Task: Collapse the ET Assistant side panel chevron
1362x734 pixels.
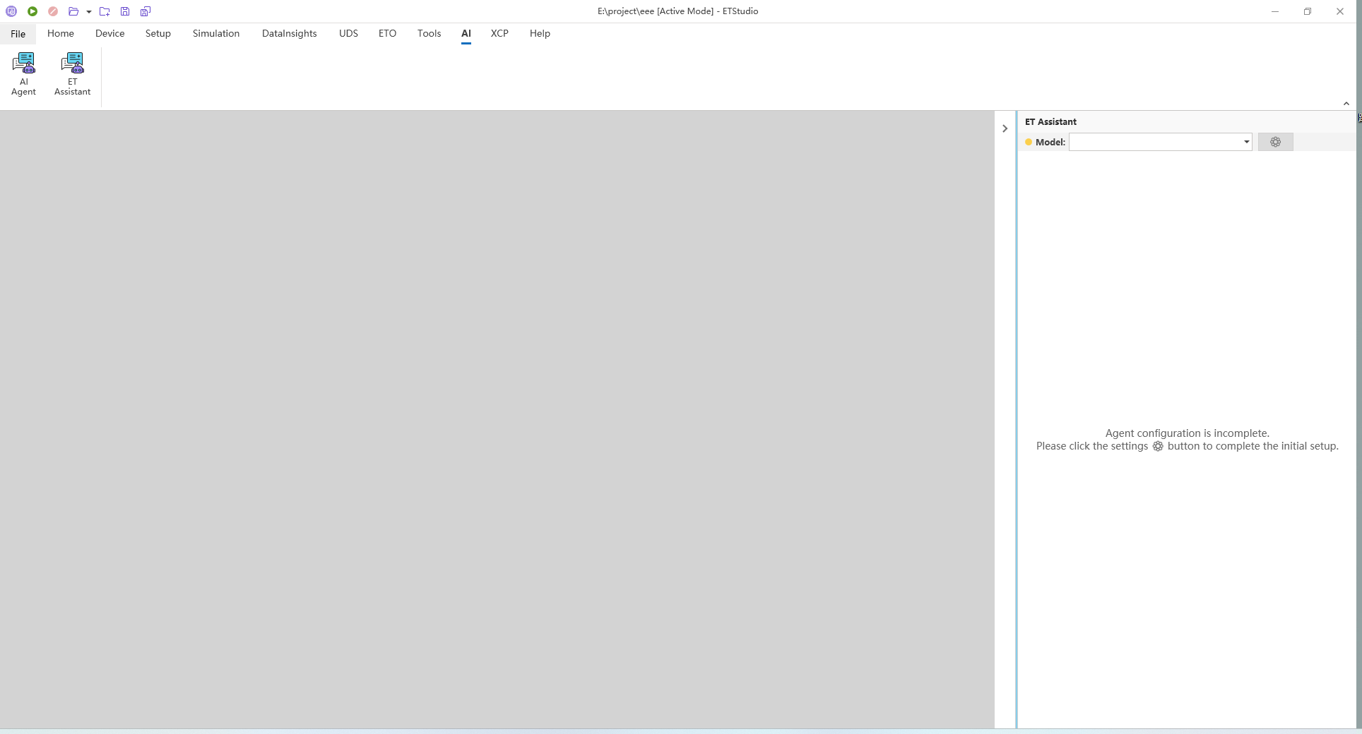Action: click(1005, 128)
